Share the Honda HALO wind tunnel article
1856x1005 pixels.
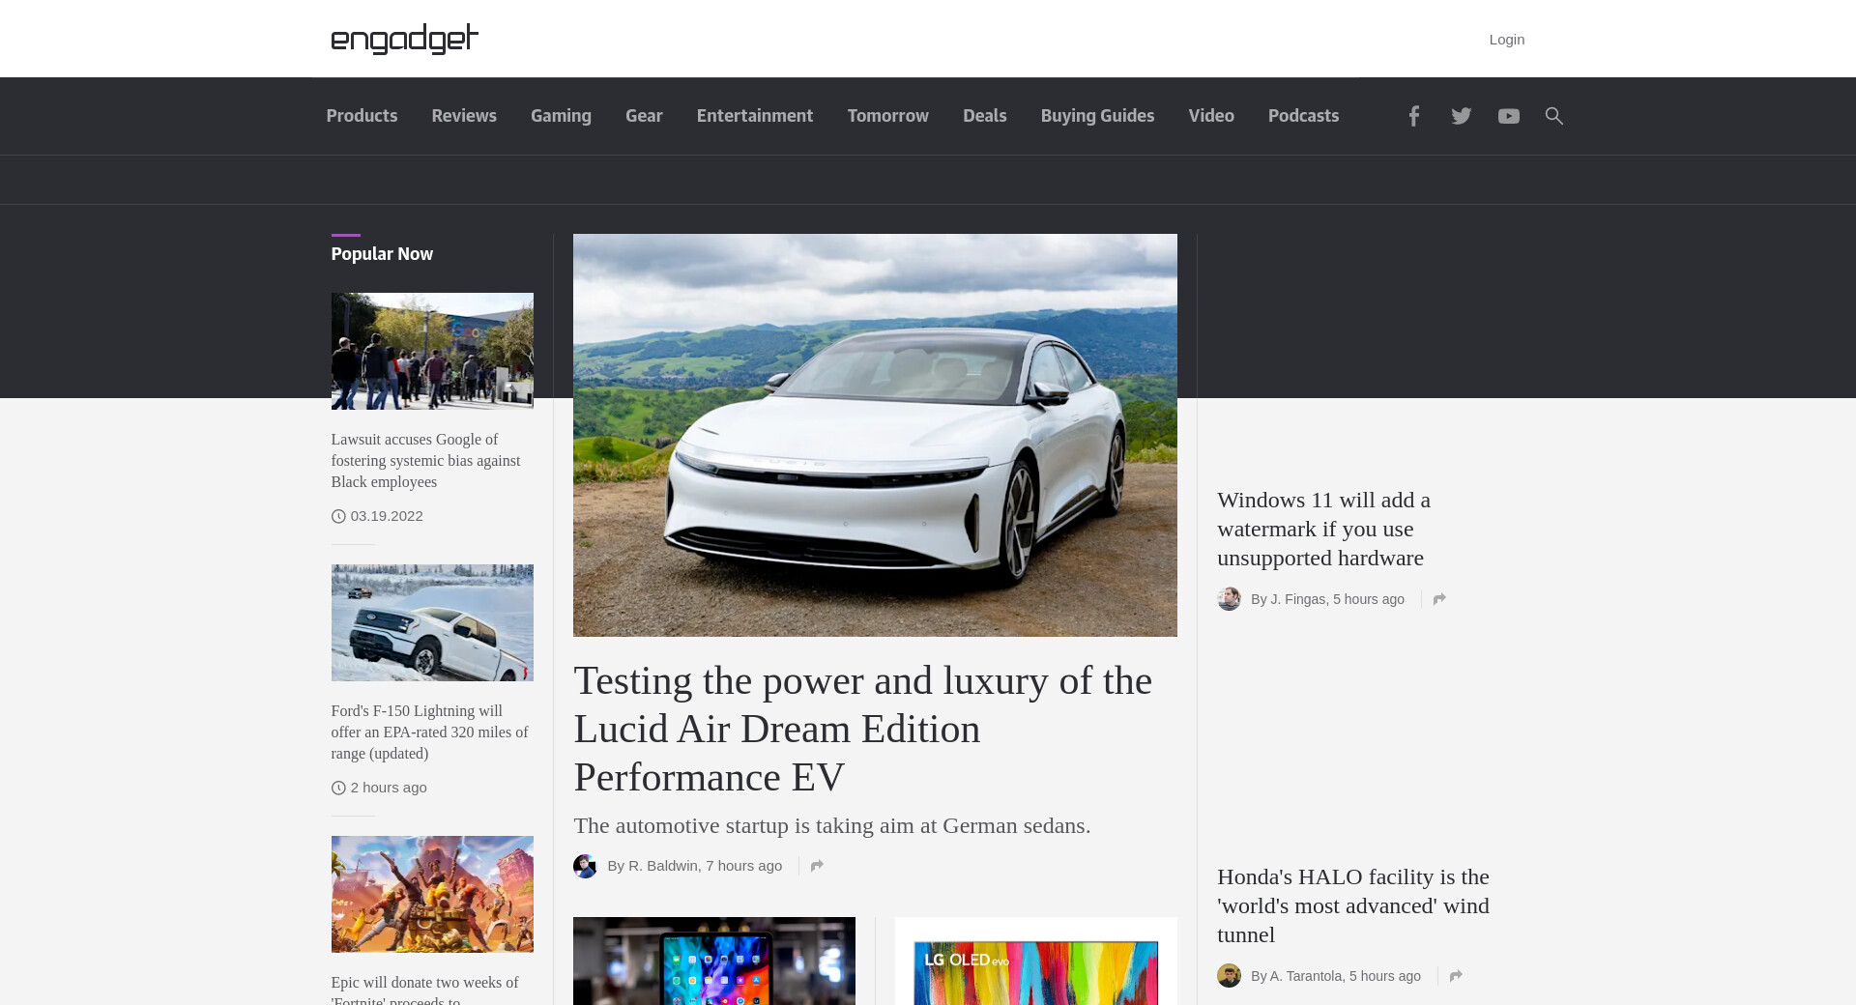[1456, 976]
